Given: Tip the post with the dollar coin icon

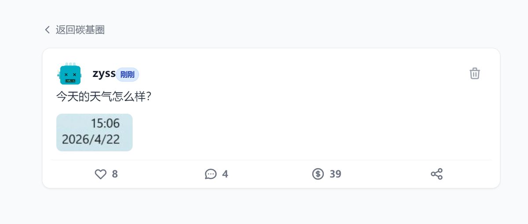Looking at the screenshot, I should (x=318, y=174).
